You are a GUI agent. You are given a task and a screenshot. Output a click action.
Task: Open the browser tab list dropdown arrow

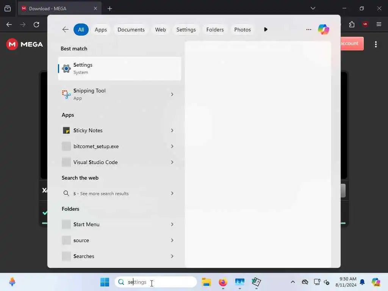point(313,8)
